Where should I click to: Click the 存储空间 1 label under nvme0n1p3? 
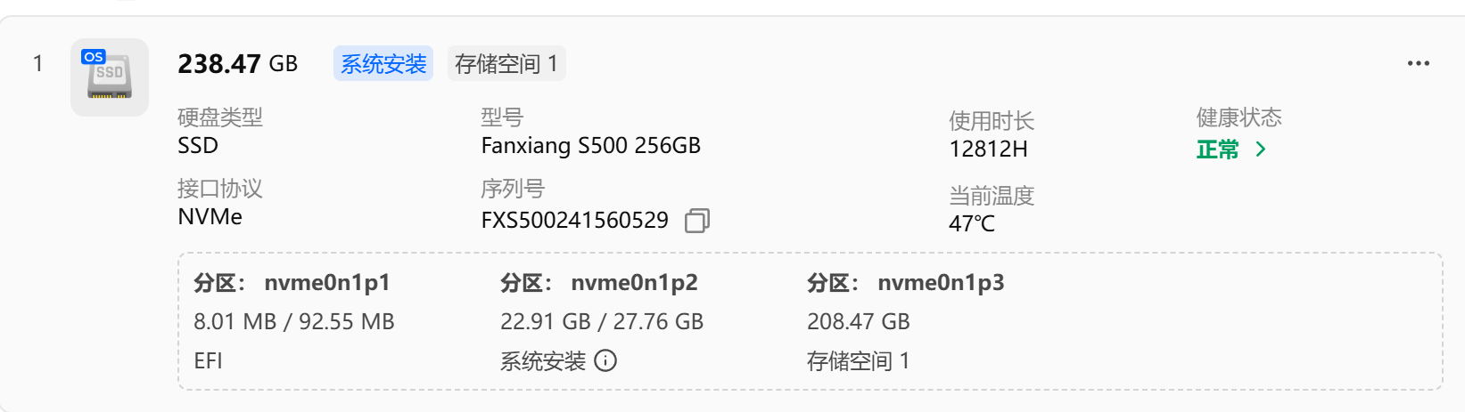coord(858,360)
